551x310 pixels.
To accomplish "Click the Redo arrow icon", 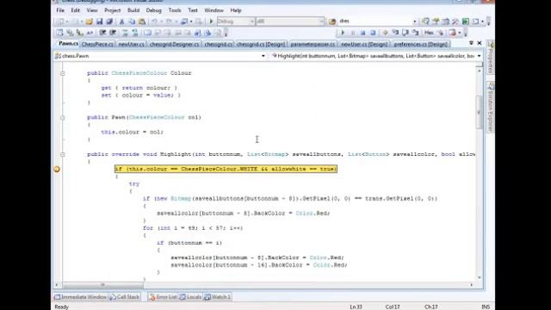I will 169,22.
